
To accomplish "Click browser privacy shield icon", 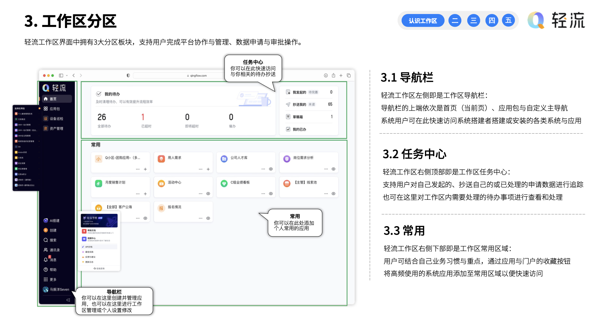I will click(128, 76).
